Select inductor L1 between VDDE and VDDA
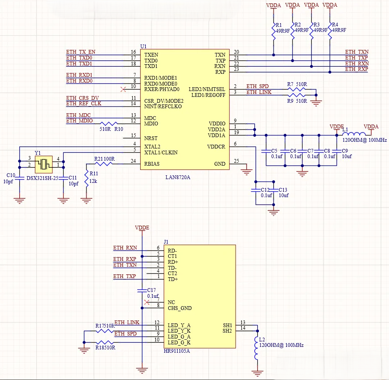Viewport: 389px width, 380px height. (x=354, y=134)
